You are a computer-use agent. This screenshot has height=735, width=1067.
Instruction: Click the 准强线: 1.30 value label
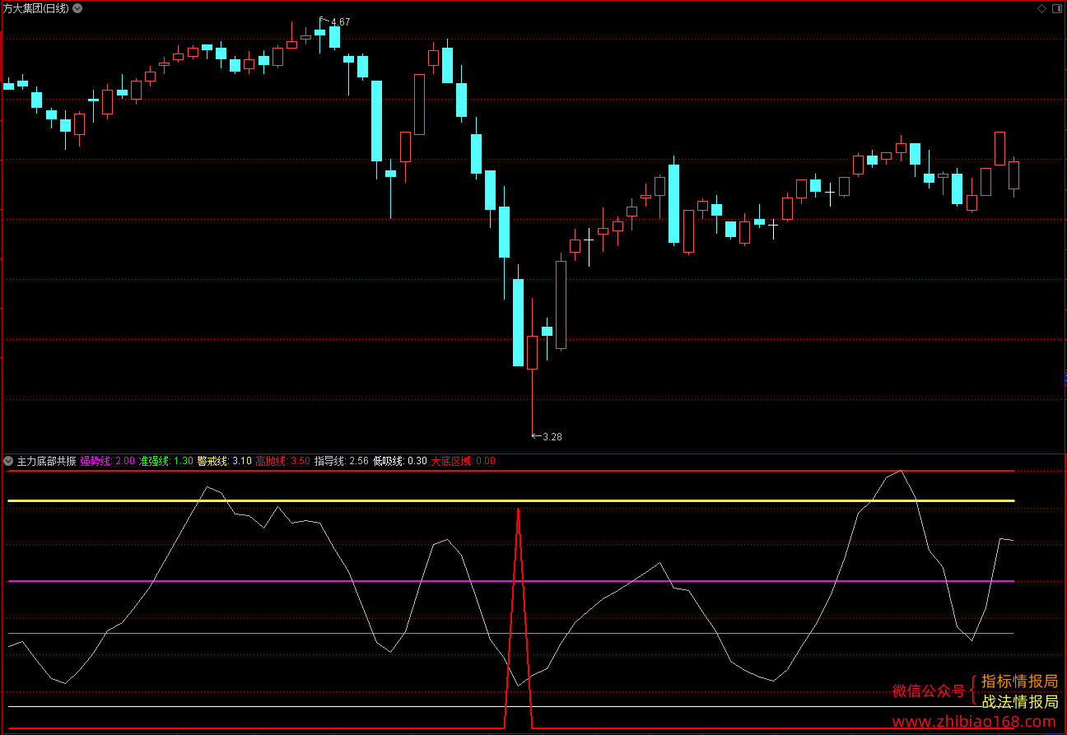click(165, 461)
